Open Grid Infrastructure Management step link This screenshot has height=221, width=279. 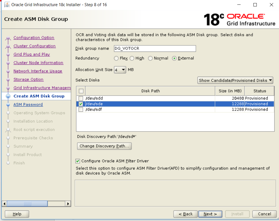point(42,88)
